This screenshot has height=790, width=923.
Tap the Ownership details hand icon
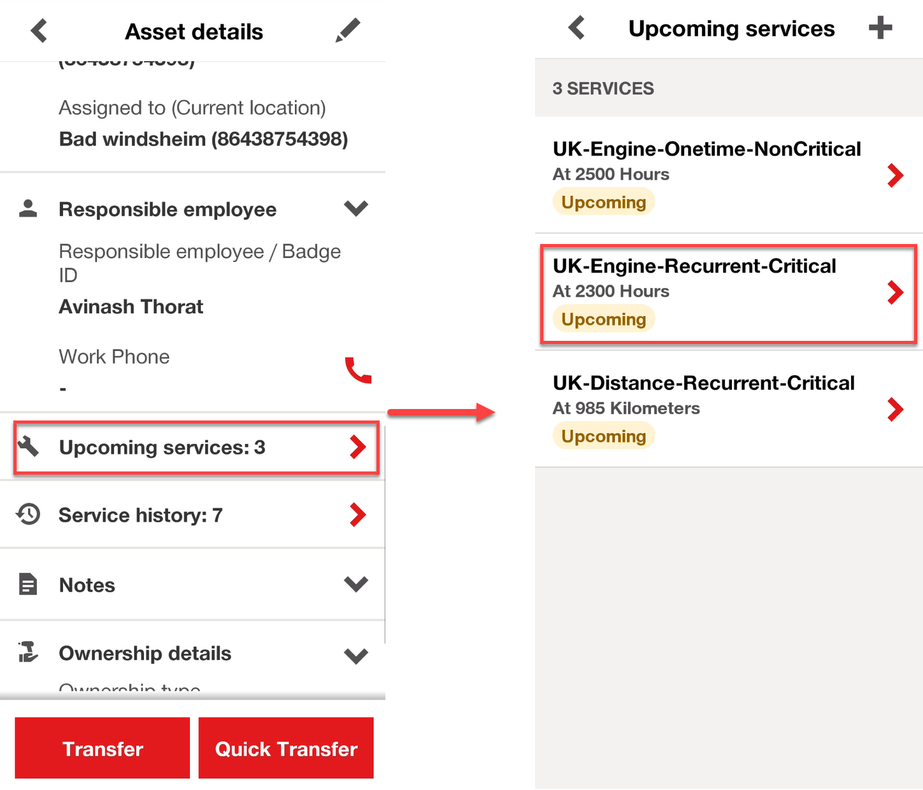[28, 652]
